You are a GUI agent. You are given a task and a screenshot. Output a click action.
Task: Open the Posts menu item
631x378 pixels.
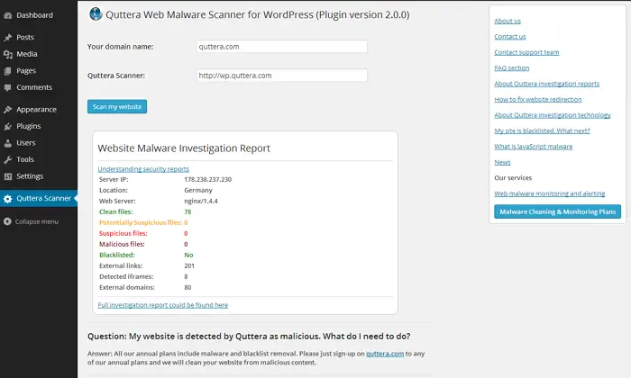click(x=25, y=38)
